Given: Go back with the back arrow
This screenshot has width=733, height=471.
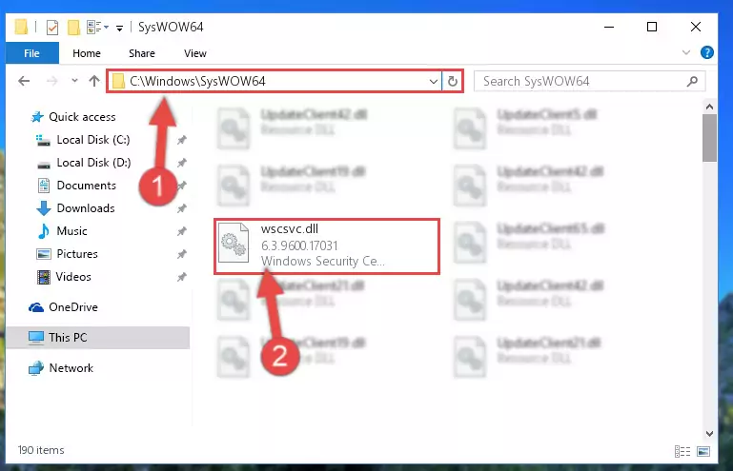Looking at the screenshot, I should [24, 81].
